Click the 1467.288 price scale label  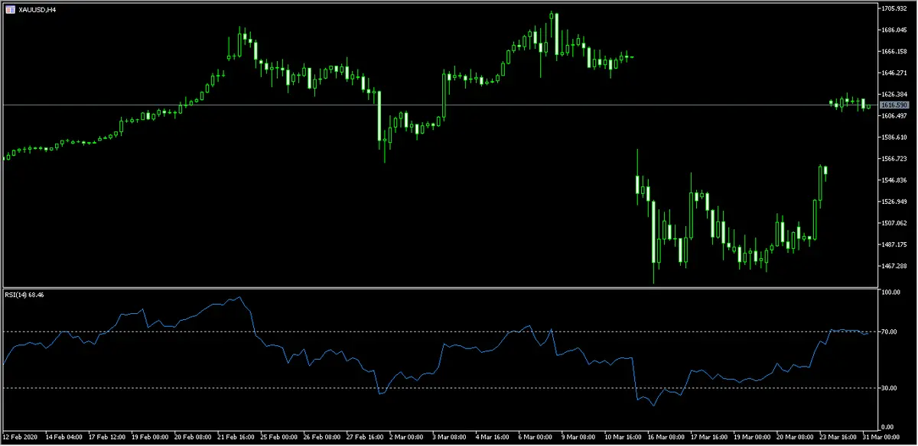(894, 266)
